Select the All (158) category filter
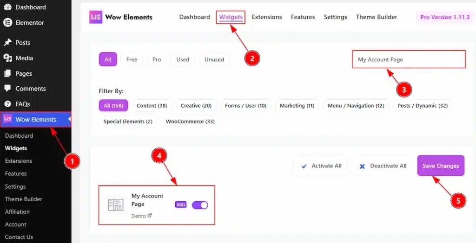This screenshot has width=476, height=243. tap(113, 105)
